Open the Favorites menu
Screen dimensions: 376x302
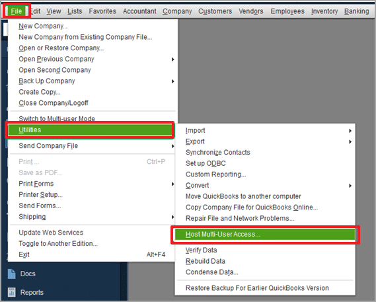click(102, 11)
